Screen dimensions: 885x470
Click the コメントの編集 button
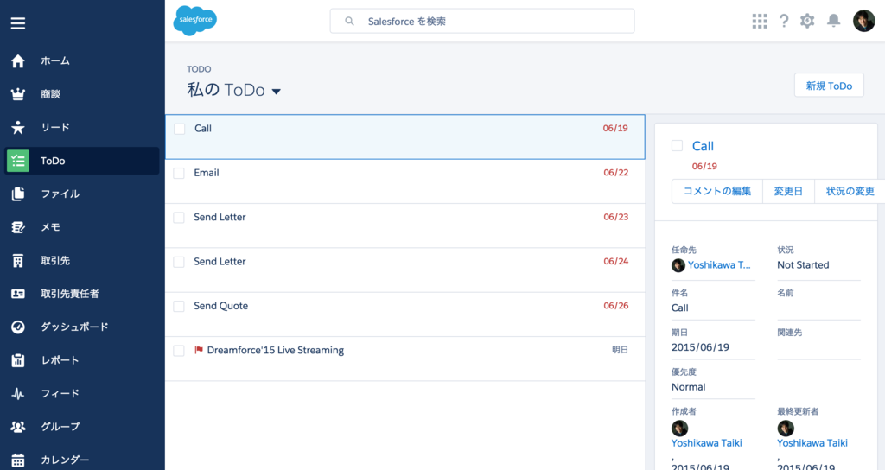click(x=716, y=191)
